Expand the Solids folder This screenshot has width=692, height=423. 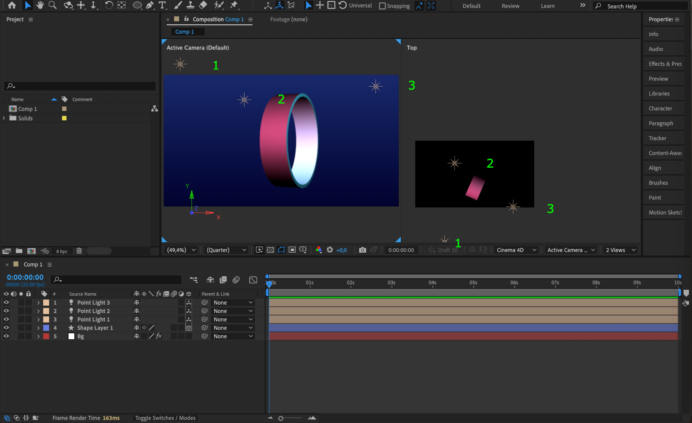(4, 118)
